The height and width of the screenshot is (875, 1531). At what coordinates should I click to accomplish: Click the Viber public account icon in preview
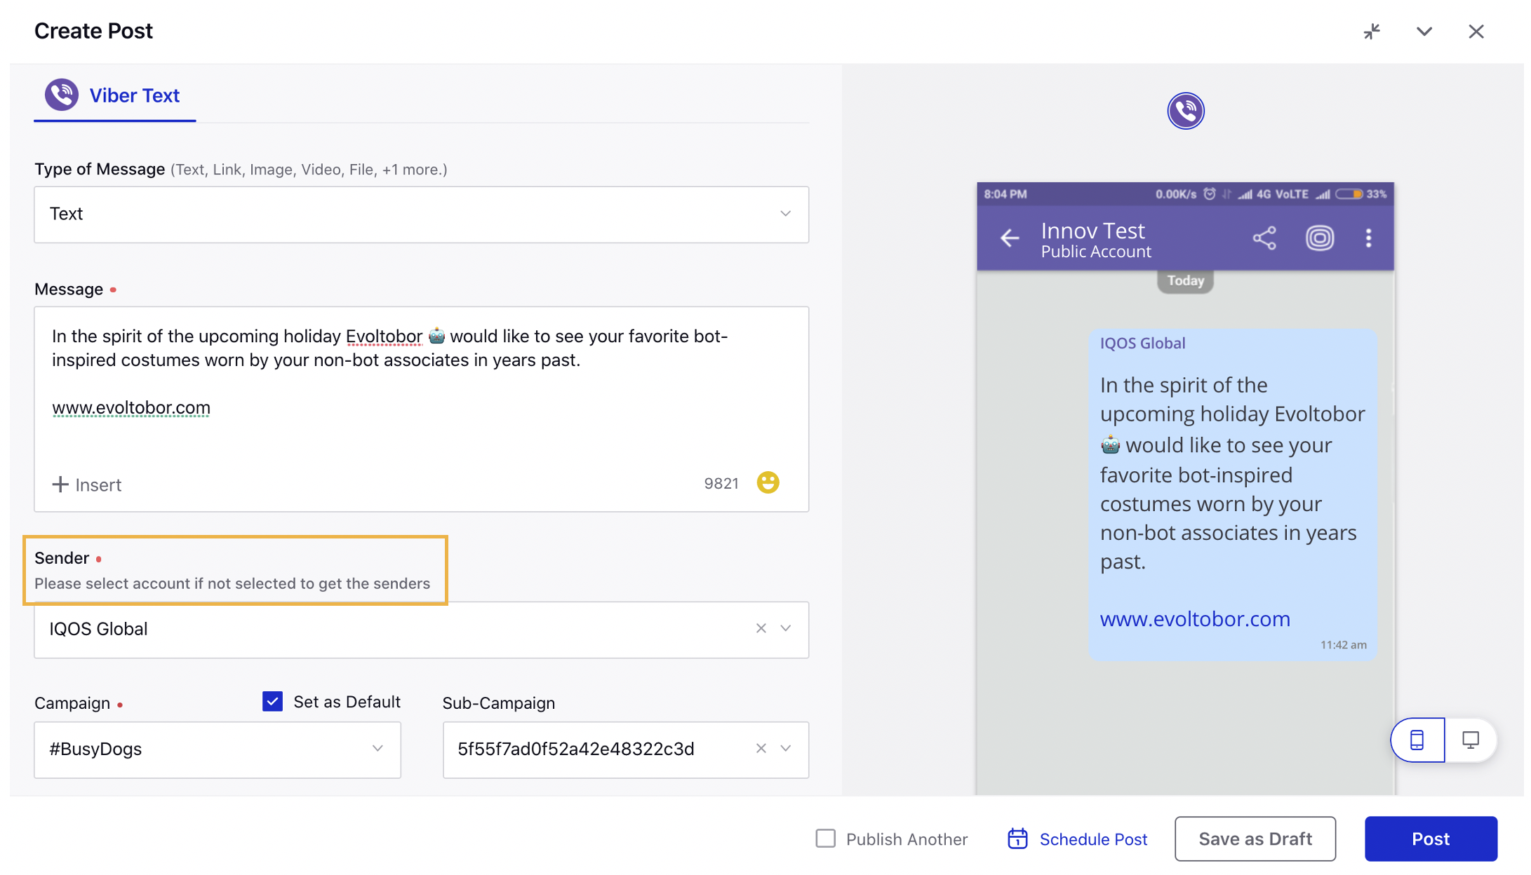(x=1185, y=110)
